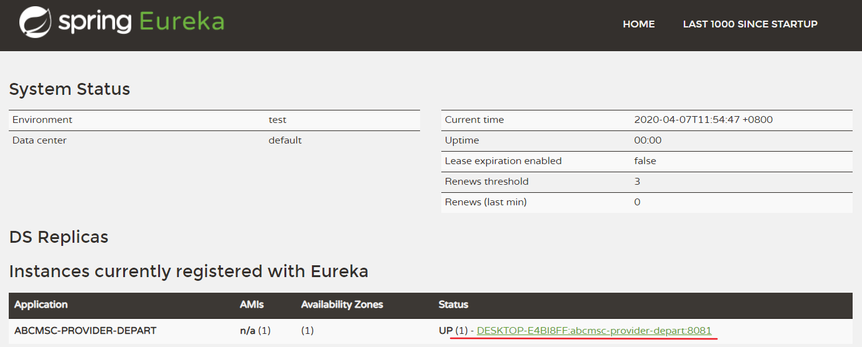The width and height of the screenshot is (862, 347).
Task: Click the Application column header
Action: [41, 305]
